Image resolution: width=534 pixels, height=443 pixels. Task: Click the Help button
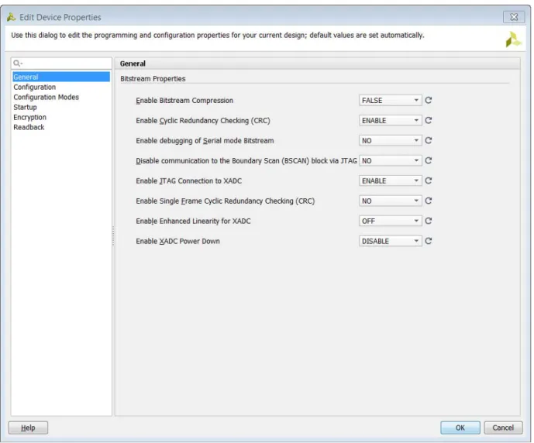point(28,428)
